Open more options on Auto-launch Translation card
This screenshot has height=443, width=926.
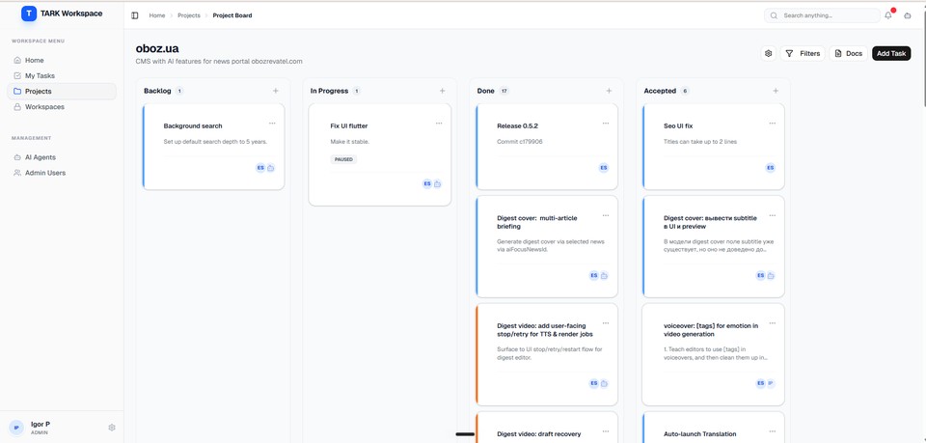773,431
